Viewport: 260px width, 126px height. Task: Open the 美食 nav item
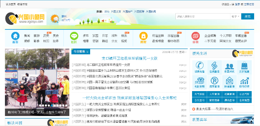tap(56, 36)
